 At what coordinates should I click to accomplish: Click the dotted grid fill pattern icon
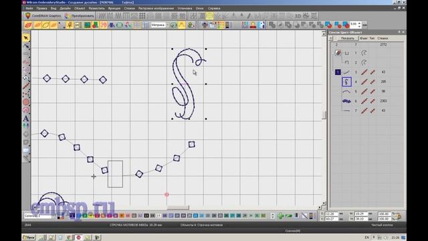click(x=142, y=16)
